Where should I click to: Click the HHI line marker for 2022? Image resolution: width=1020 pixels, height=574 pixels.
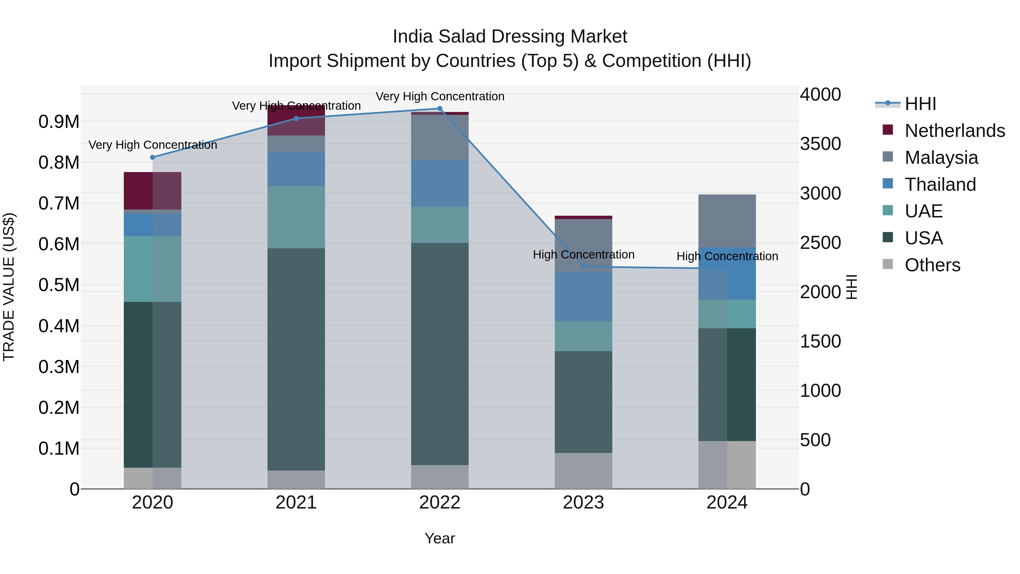point(439,109)
